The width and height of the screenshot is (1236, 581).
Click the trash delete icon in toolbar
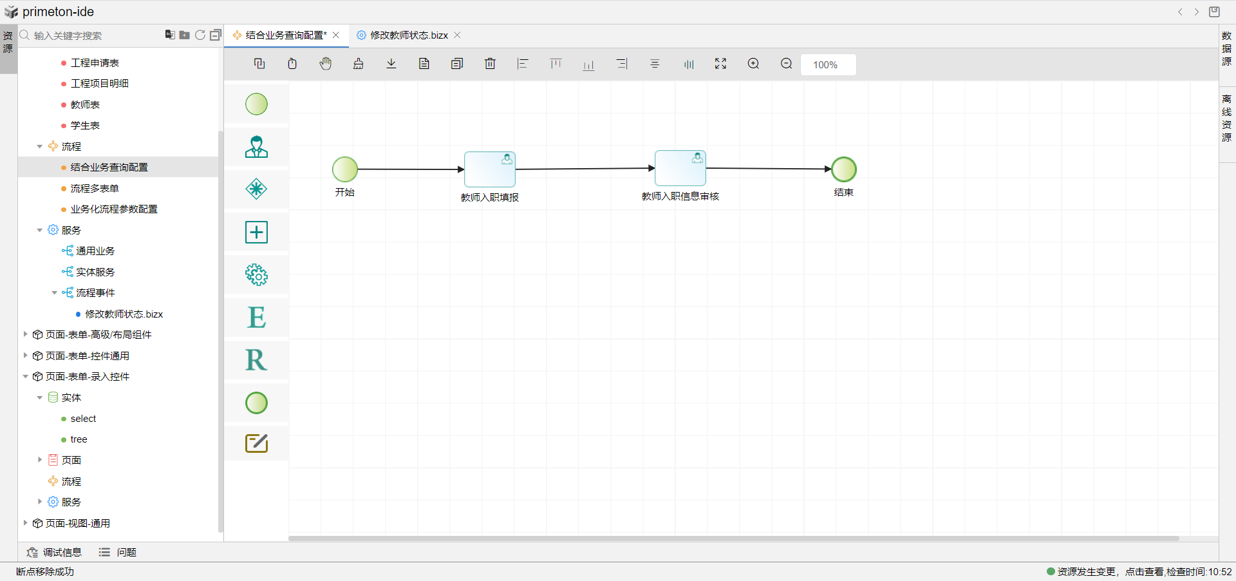[490, 64]
